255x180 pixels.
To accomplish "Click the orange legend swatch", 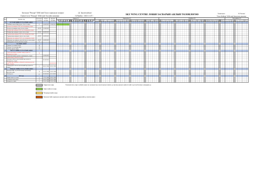I will [39, 97].
